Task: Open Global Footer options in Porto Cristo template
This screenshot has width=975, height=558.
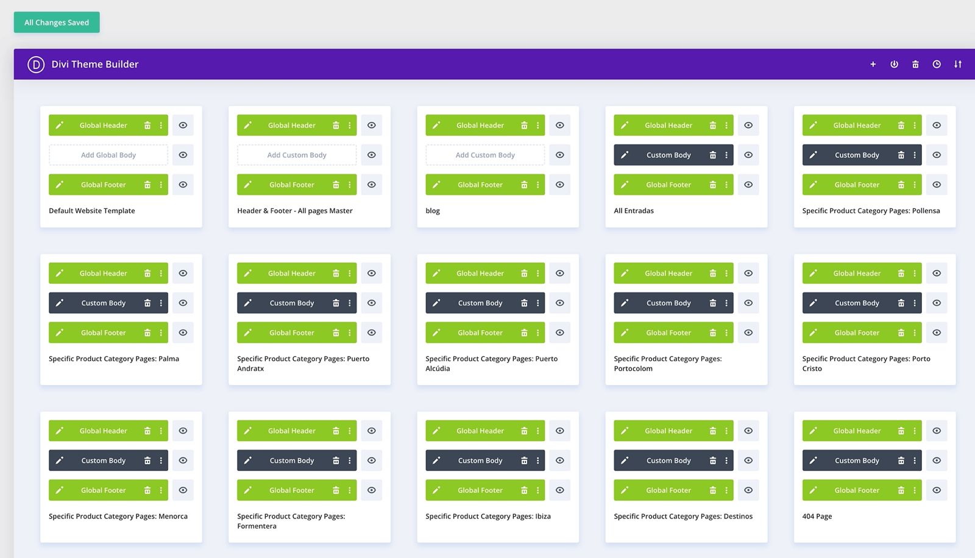Action: point(915,333)
